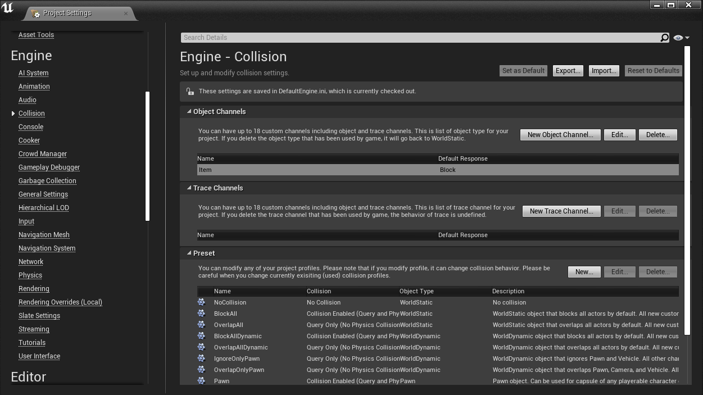This screenshot has height=395, width=703.
Task: Click the Set as Default button
Action: tap(523, 71)
